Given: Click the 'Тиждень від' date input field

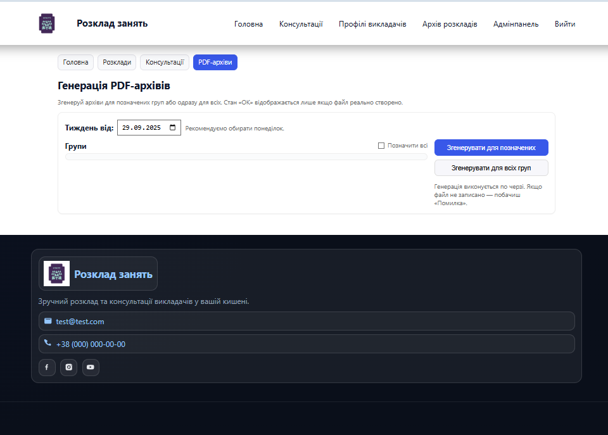Looking at the screenshot, I should [x=142, y=127].
